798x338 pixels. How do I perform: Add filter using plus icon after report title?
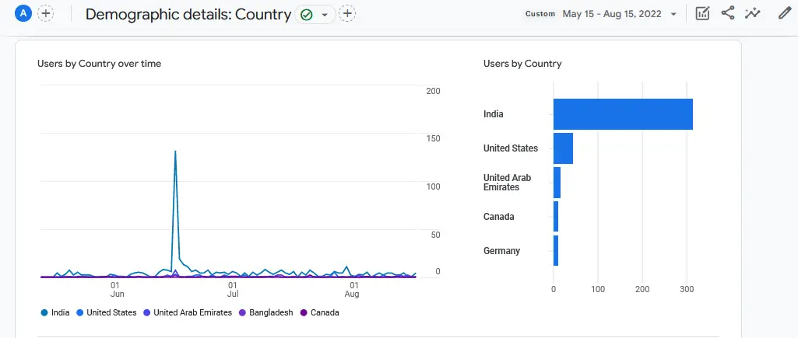pyautogui.click(x=347, y=14)
